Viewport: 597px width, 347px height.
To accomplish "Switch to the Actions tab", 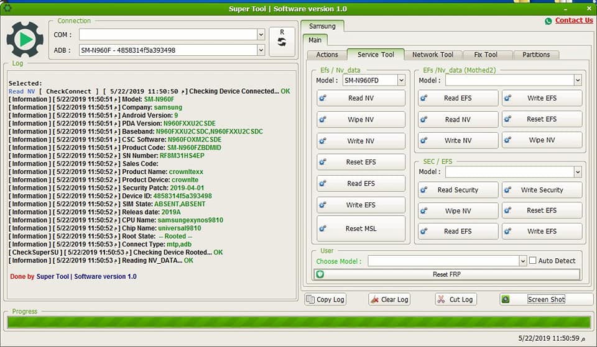I will pos(327,55).
